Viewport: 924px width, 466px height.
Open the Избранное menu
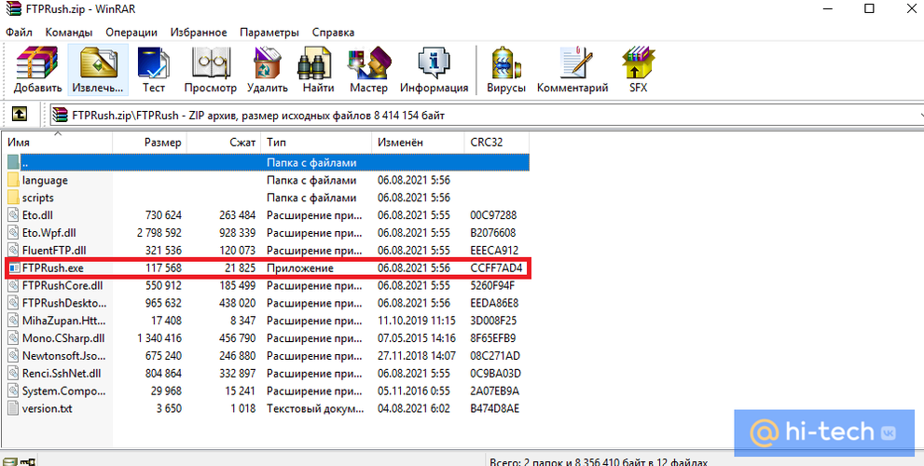(x=198, y=32)
